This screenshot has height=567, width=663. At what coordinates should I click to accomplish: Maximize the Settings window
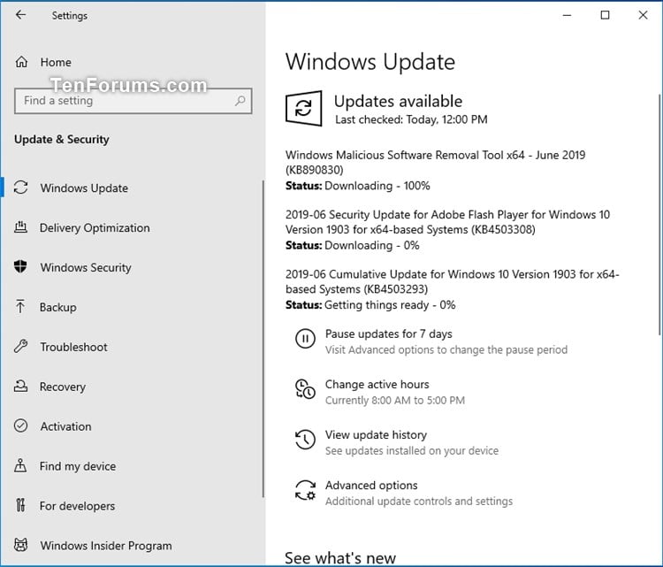tap(605, 15)
